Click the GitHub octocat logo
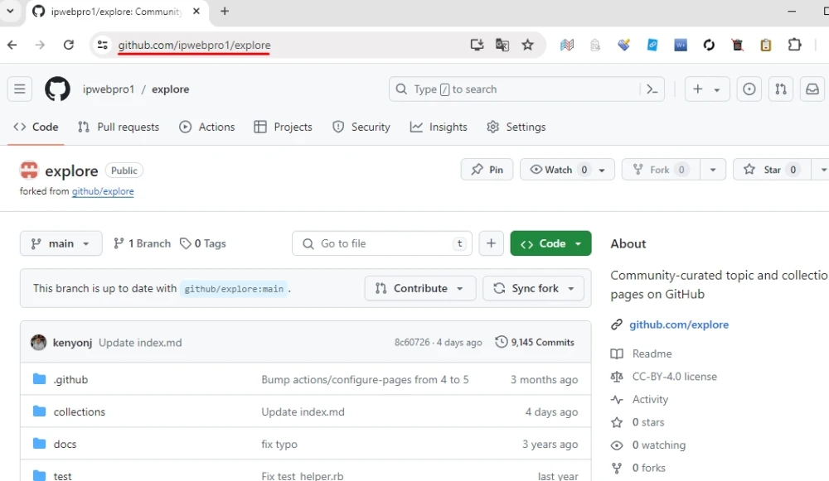 coord(57,89)
